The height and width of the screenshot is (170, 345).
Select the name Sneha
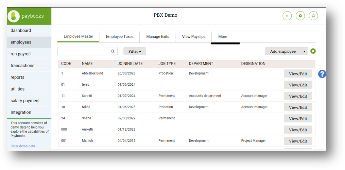86,118
